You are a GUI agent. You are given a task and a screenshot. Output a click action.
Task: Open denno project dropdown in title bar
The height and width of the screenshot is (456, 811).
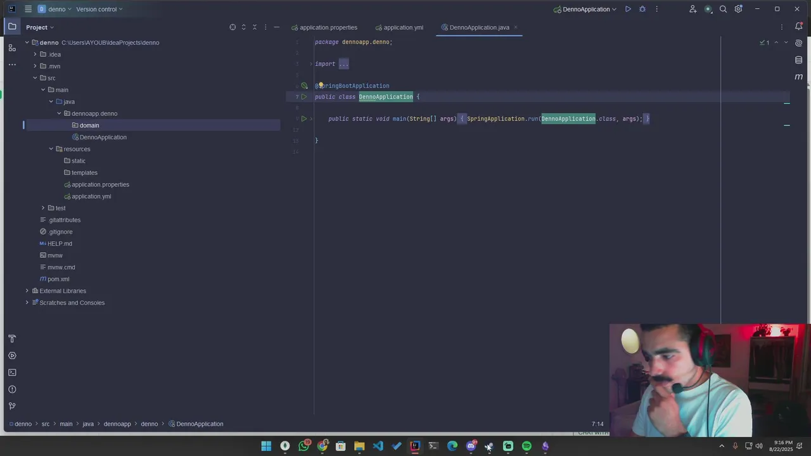click(54, 9)
